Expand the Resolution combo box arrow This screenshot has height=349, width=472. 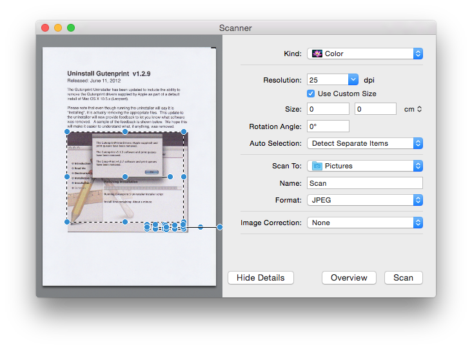tap(353, 80)
